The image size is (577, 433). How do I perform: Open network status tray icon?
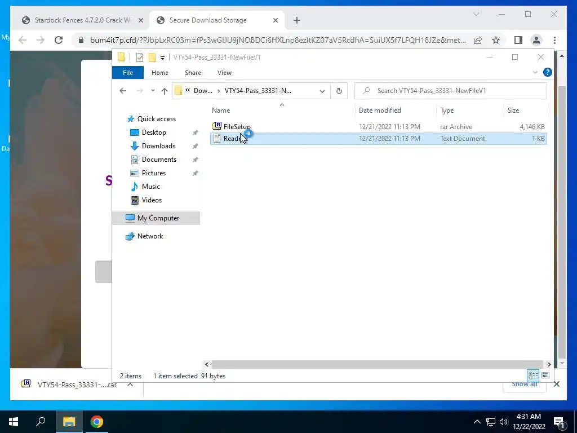[491, 422]
